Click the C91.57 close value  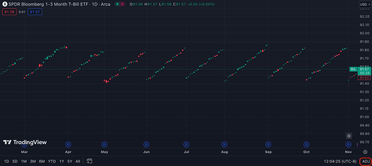[x=179, y=4]
